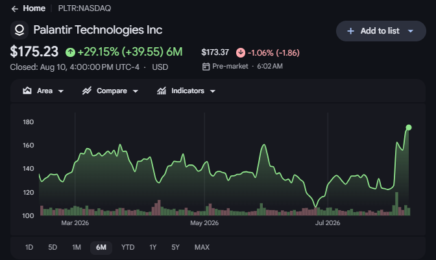Click the 6:02 AM pre-market time
This screenshot has height=260, width=436.
(x=270, y=66)
